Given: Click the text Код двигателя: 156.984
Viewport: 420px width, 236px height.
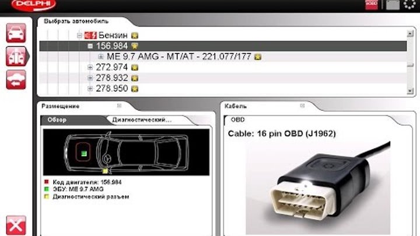Looking at the screenshot, I should click(x=87, y=182).
